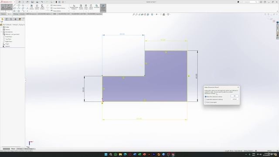Viewport: 279px width, 157px height.
Task: Switch to the Features ribbon tab
Action: click(x=3, y=14)
